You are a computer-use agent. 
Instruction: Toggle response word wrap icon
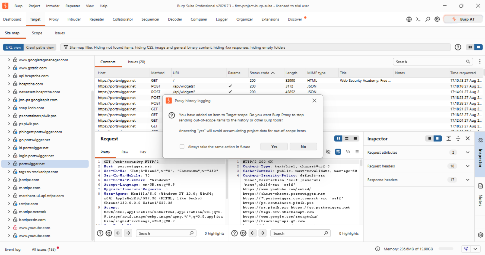[338, 152]
